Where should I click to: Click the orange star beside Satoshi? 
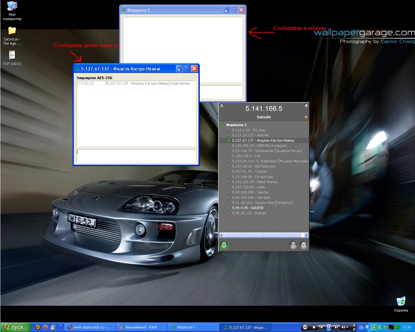pyautogui.click(x=306, y=117)
